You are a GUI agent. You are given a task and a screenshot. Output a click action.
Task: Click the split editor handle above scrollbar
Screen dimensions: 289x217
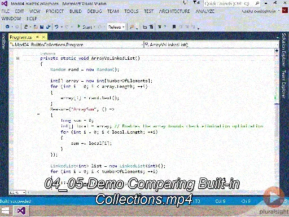277,51
